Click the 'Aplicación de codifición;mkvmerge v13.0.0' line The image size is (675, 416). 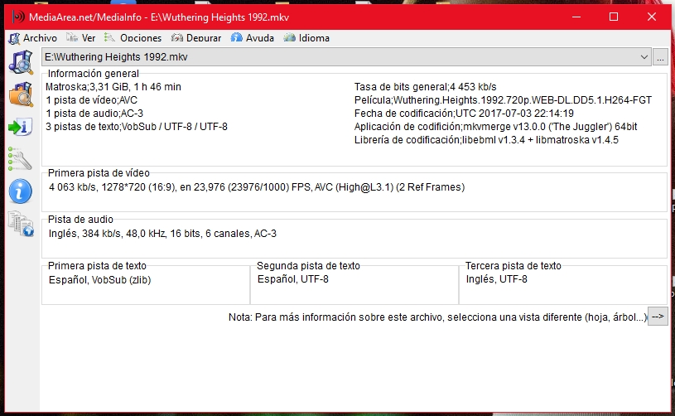point(495,127)
